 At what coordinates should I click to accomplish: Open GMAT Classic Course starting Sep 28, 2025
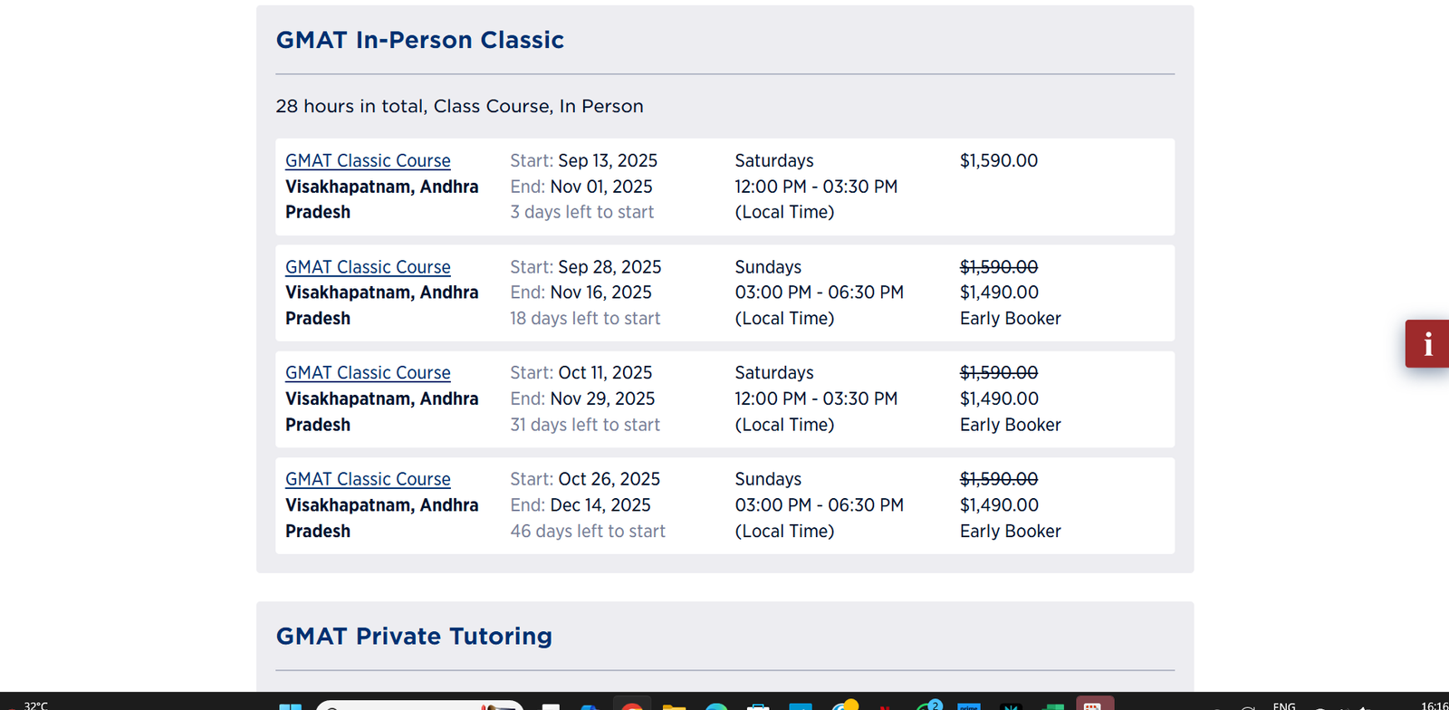(368, 267)
